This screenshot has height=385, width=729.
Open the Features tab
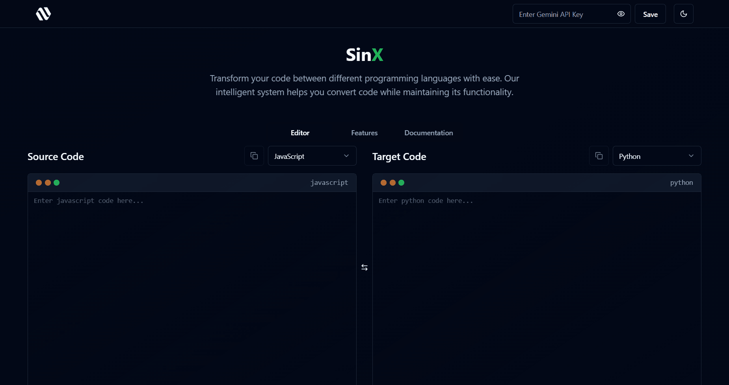(364, 133)
